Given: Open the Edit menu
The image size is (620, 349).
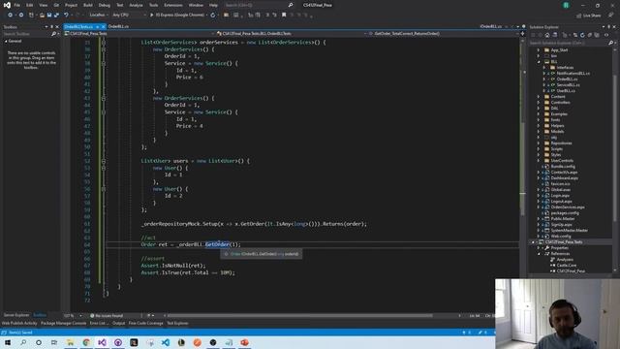Looking at the screenshot, I should [x=30, y=5].
